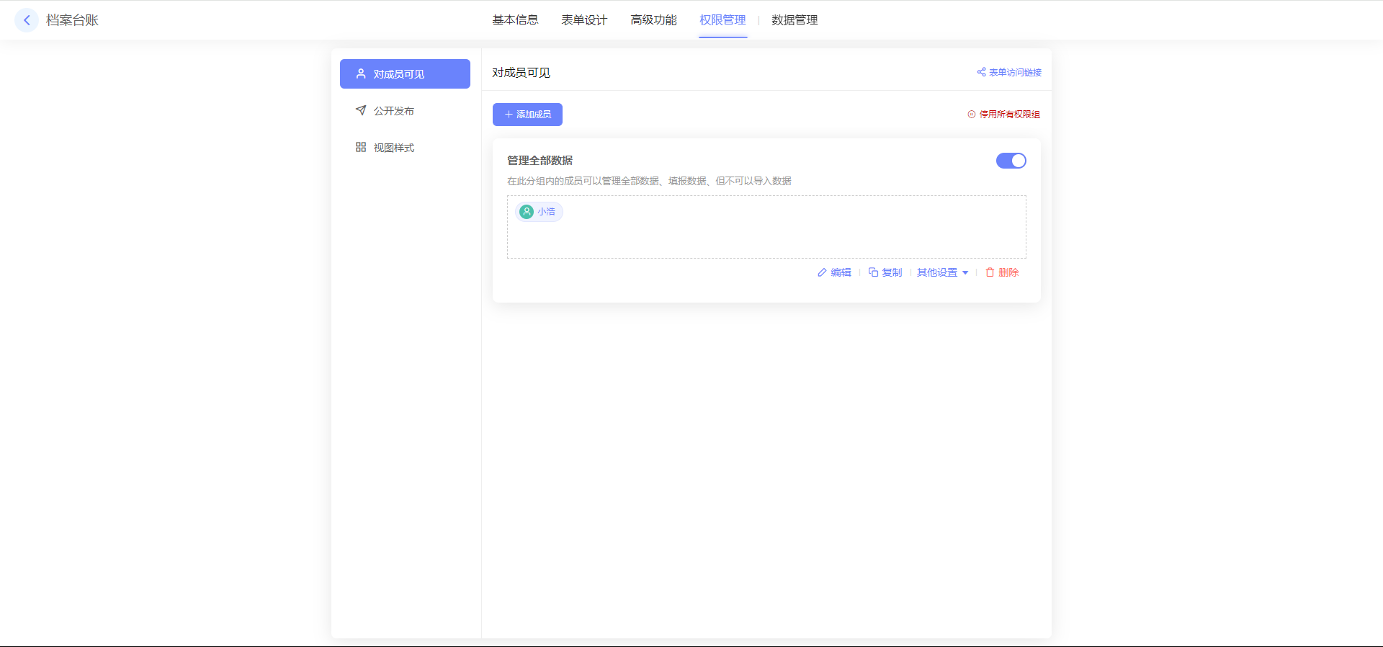Click the copy icon next to 复制
The image size is (1383, 647).
[x=873, y=272]
